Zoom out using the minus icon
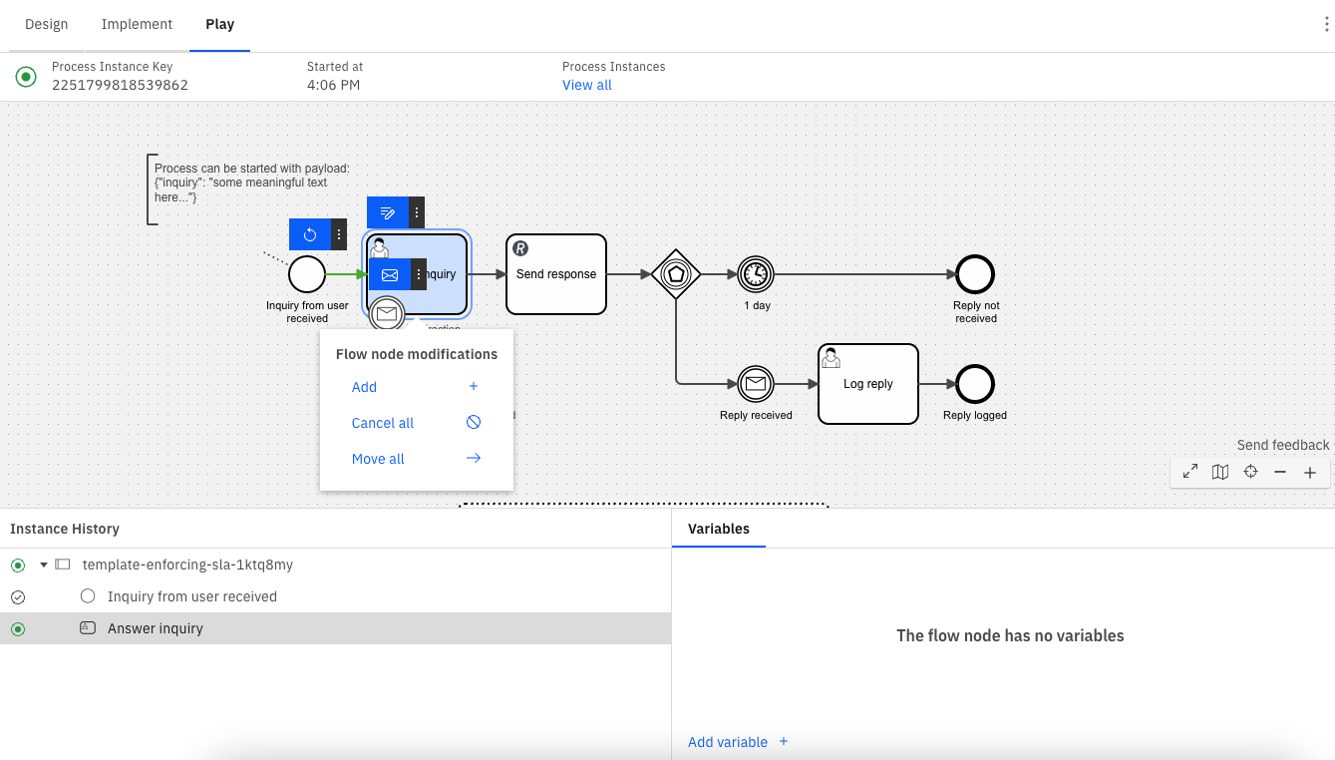Viewport: 1335px width, 760px height. [1280, 471]
